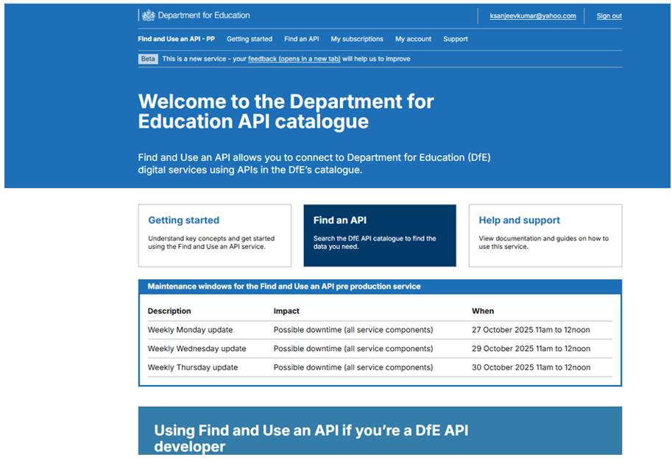The height and width of the screenshot is (468, 672).
Task: Click the When column header
Action: 483,311
